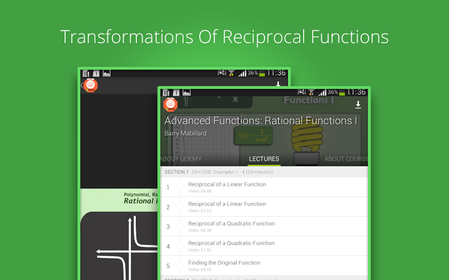Tap the Wi-Fi icon in the back screen status bar
This screenshot has width=449, height=280.
[x=231, y=73]
